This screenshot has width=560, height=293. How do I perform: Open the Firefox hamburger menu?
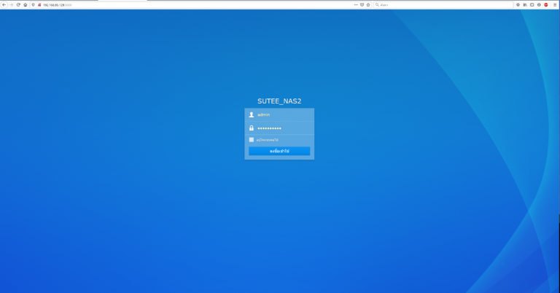(x=555, y=4)
